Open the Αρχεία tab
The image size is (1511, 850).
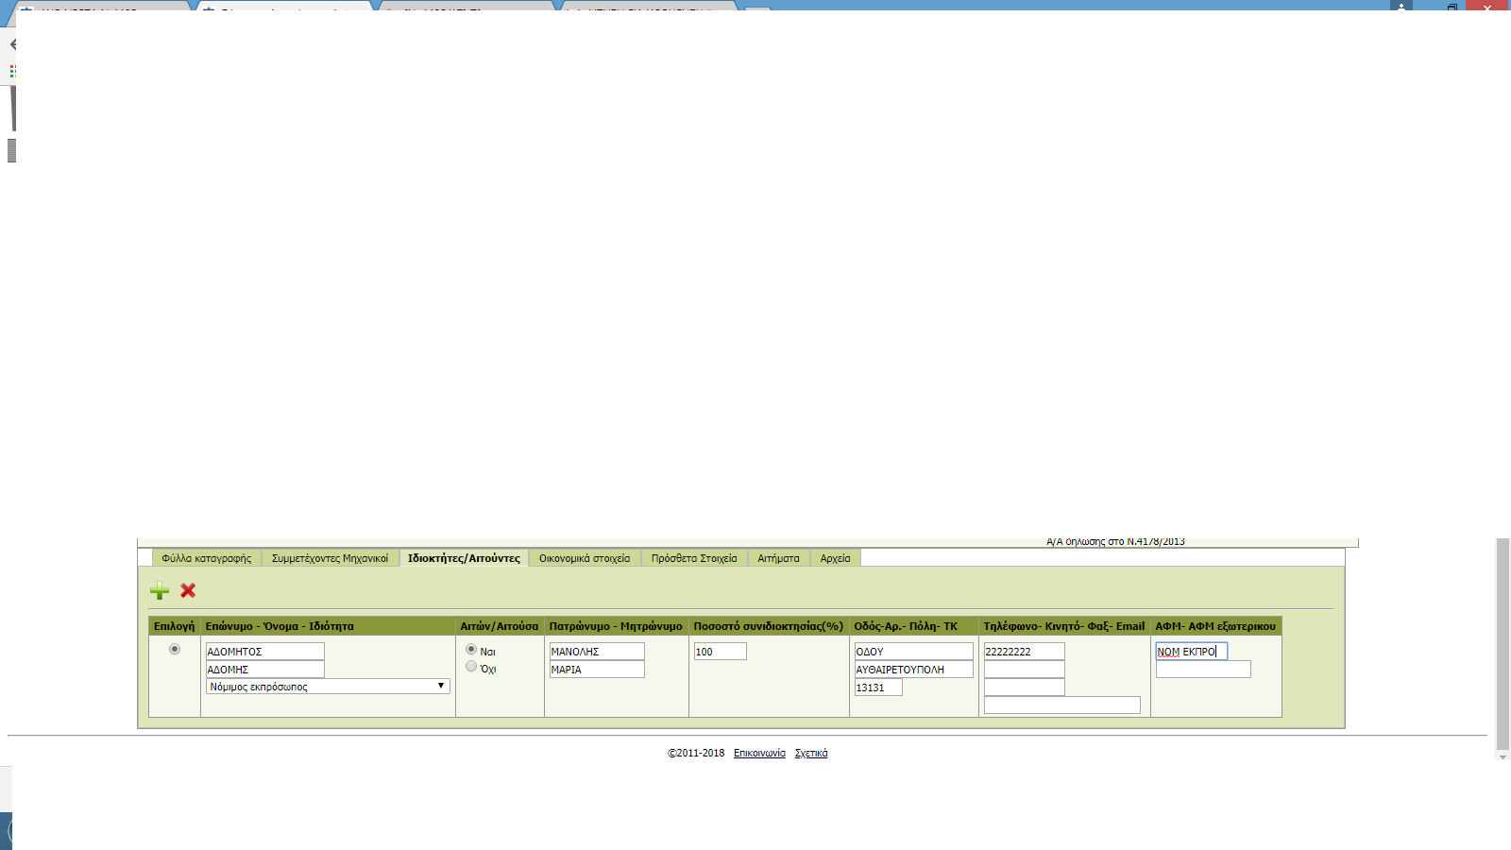pyautogui.click(x=835, y=558)
